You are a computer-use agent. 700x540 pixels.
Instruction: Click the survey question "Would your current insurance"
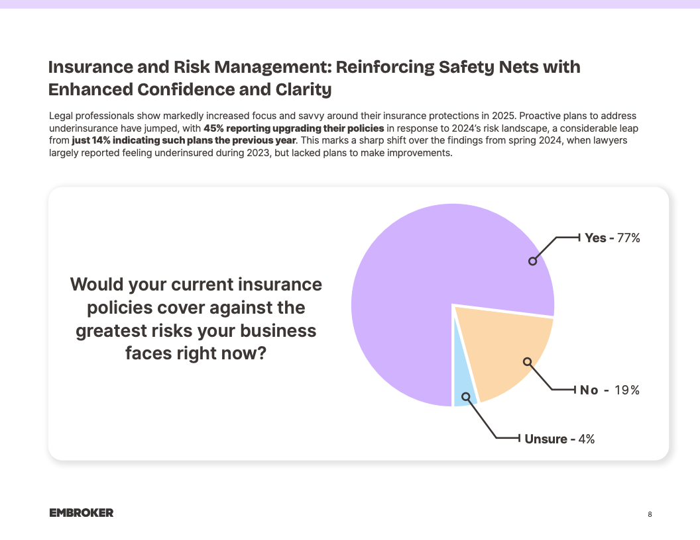[x=196, y=285]
